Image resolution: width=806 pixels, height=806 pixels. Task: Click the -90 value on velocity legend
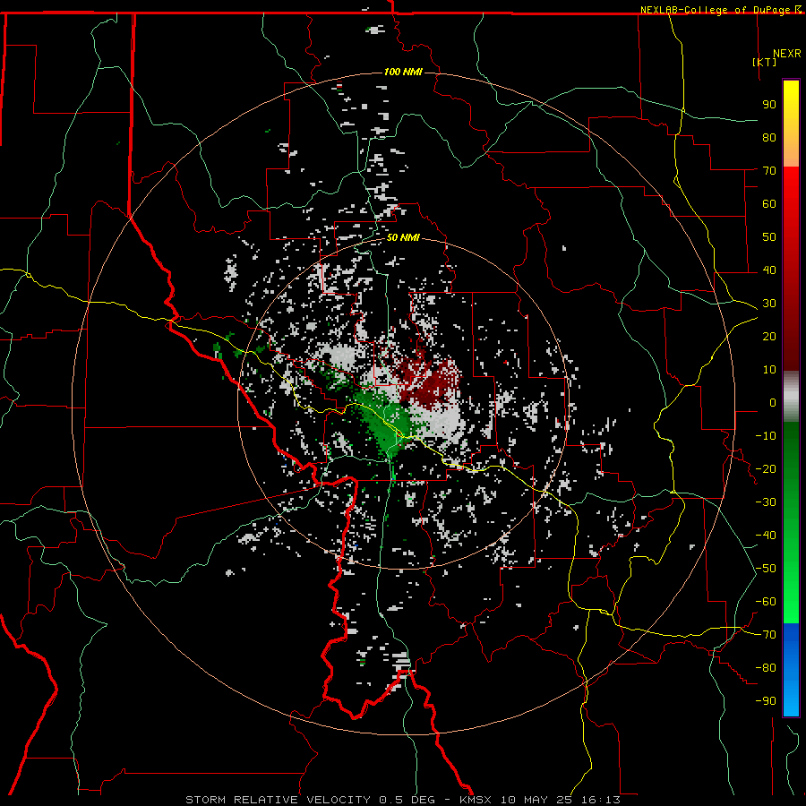coord(766,701)
